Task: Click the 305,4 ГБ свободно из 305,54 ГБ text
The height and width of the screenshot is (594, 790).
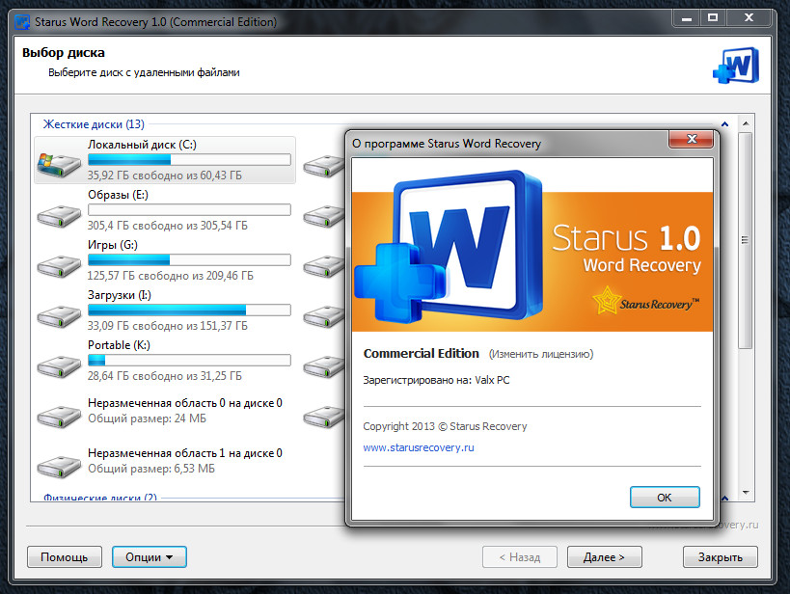Action: [x=168, y=226]
